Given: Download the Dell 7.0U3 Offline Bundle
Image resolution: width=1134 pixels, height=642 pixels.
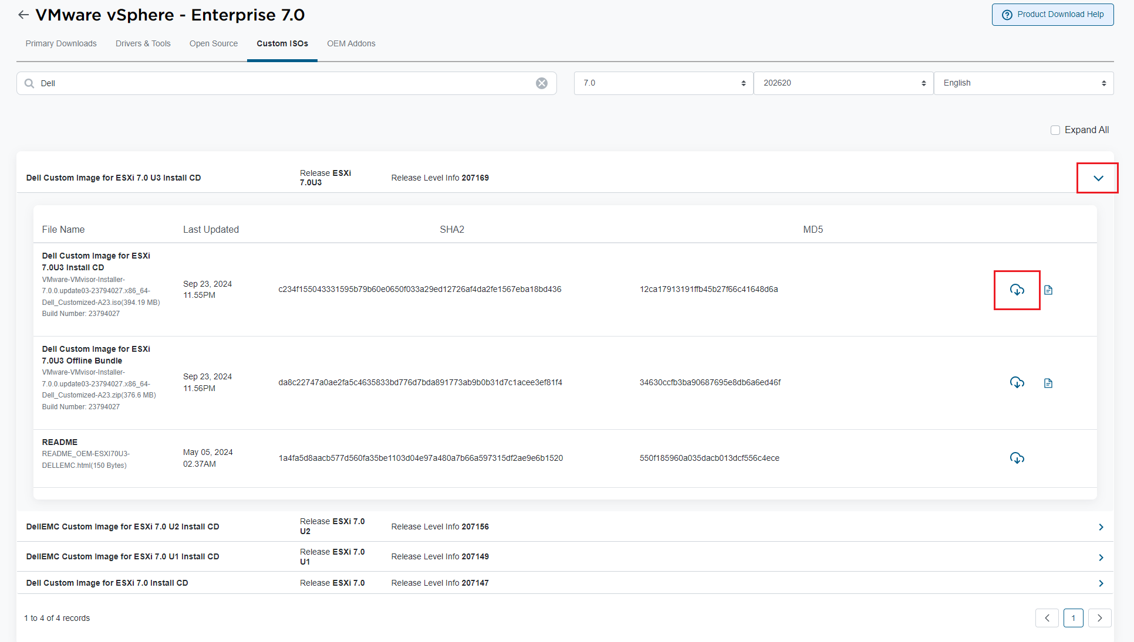Looking at the screenshot, I should [1017, 382].
